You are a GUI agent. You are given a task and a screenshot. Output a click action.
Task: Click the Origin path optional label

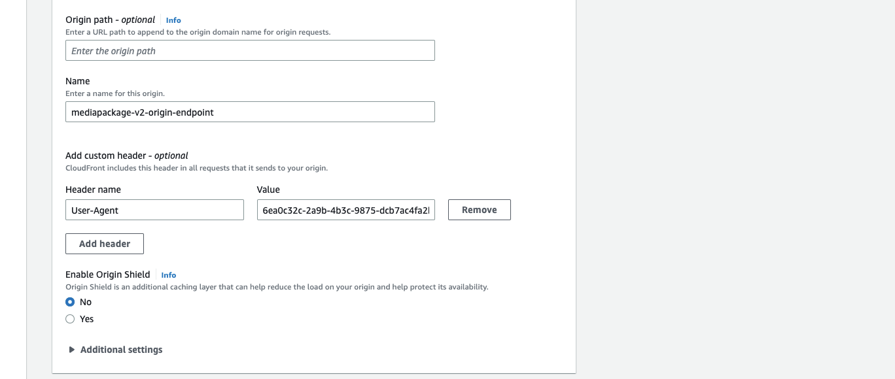click(x=109, y=20)
